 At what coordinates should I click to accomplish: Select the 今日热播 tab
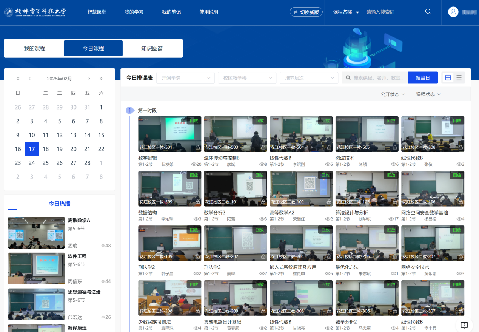click(59, 204)
